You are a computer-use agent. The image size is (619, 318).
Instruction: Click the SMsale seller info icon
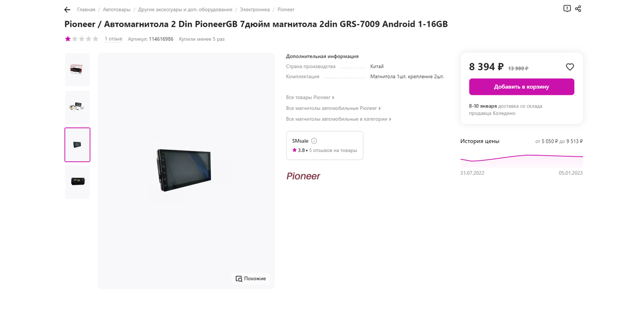314,141
